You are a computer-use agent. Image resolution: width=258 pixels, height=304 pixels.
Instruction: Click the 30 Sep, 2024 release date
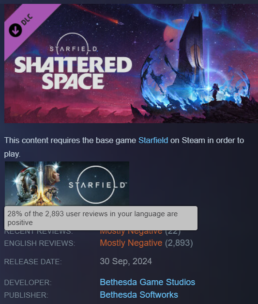click(126, 261)
